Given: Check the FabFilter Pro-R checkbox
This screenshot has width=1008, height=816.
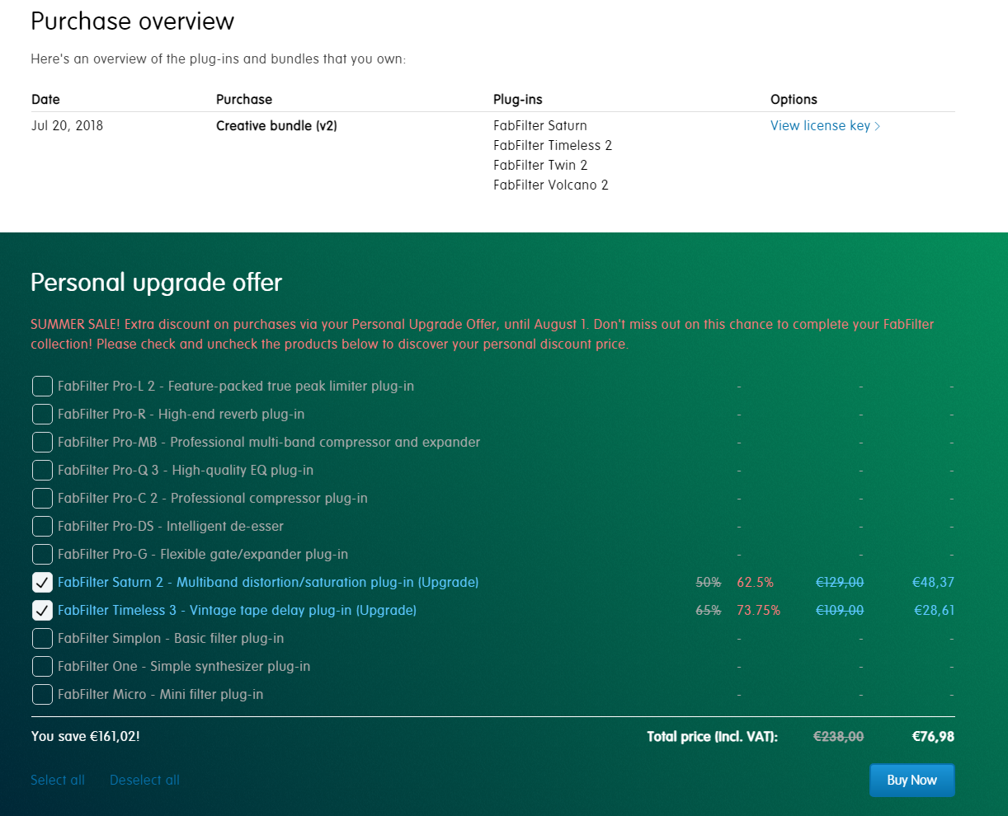Looking at the screenshot, I should [x=42, y=414].
